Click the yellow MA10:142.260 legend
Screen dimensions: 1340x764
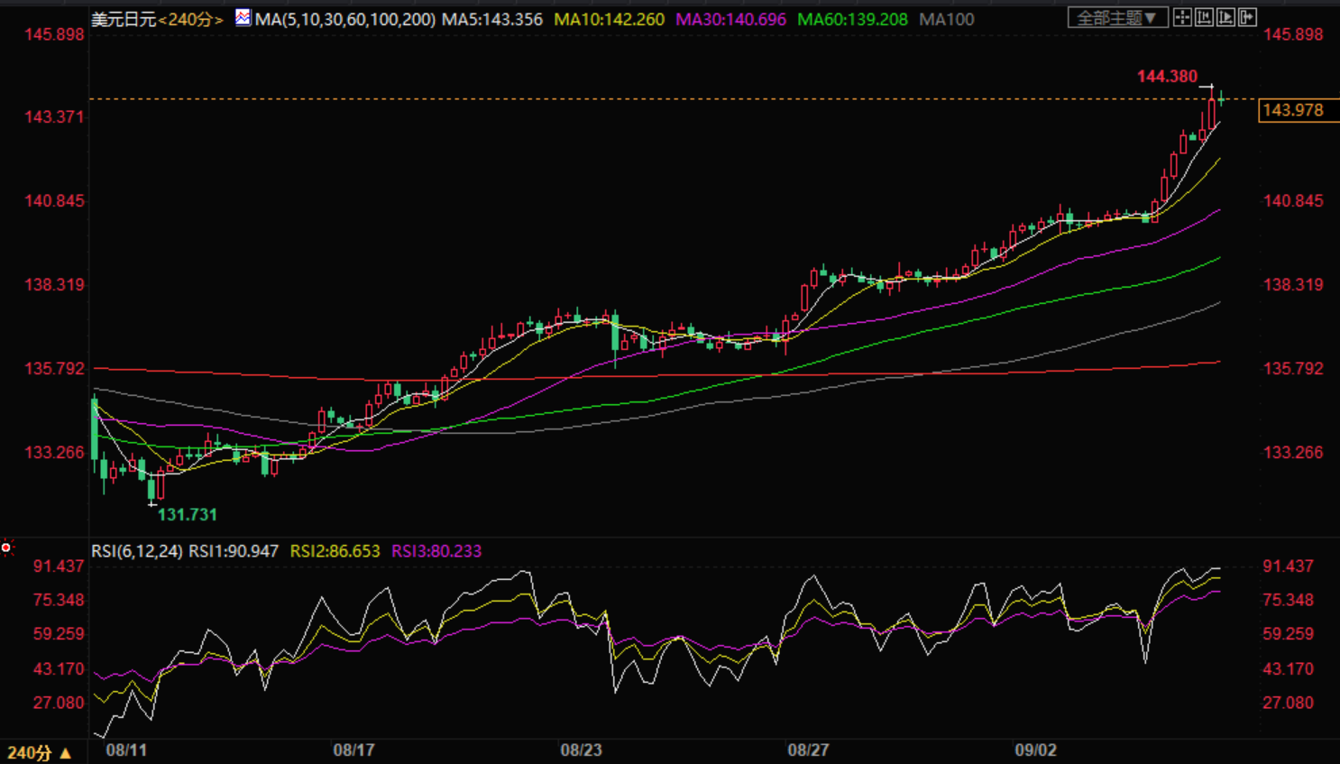[x=609, y=19]
